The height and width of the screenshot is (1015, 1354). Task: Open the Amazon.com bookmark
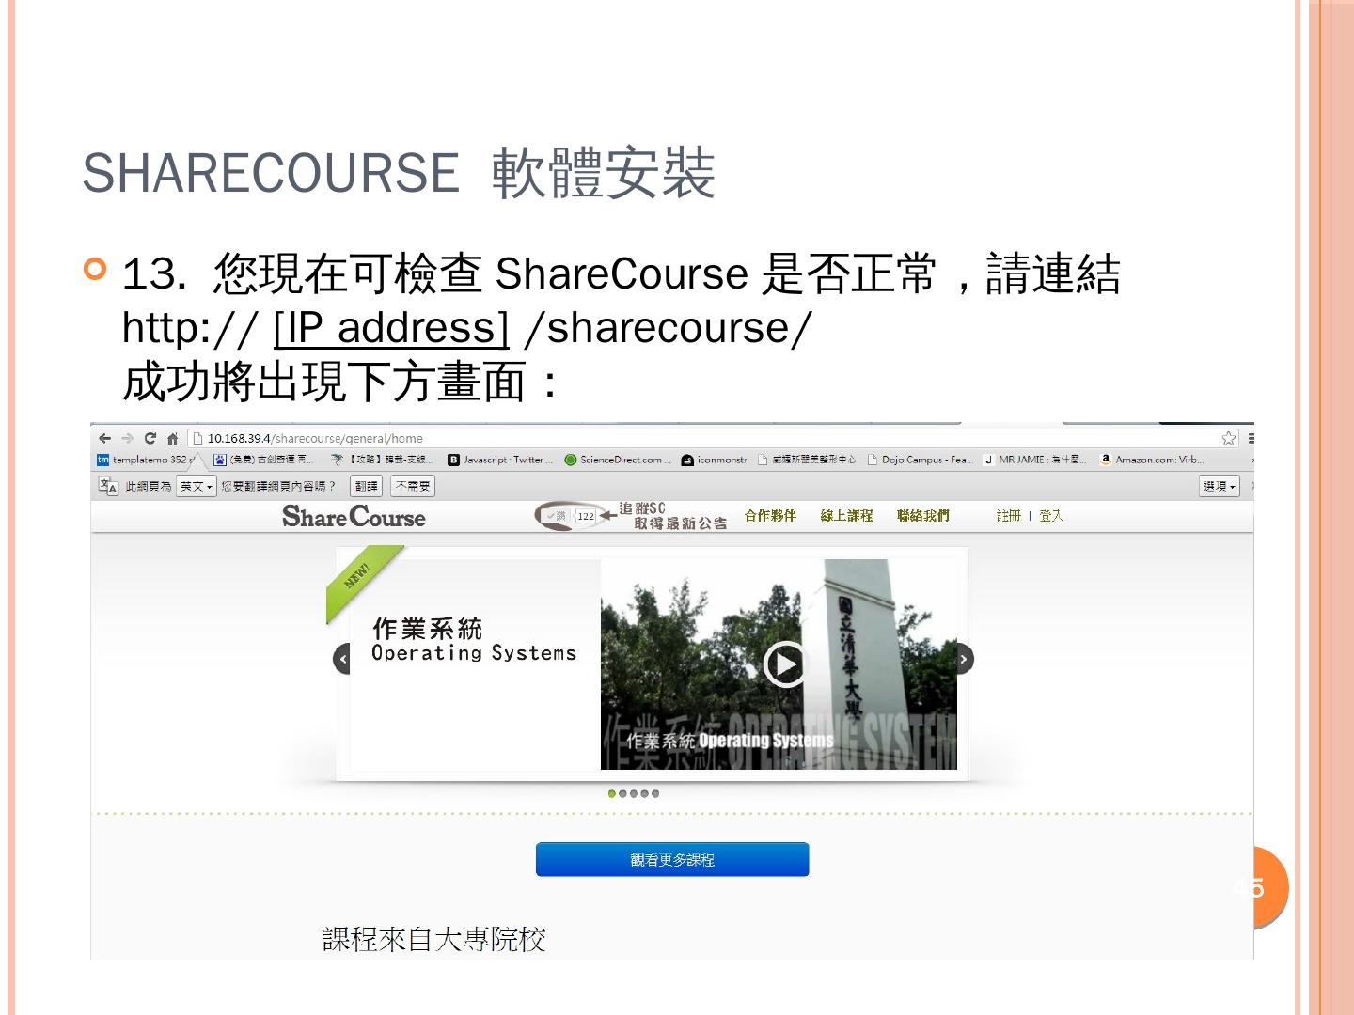[1152, 460]
